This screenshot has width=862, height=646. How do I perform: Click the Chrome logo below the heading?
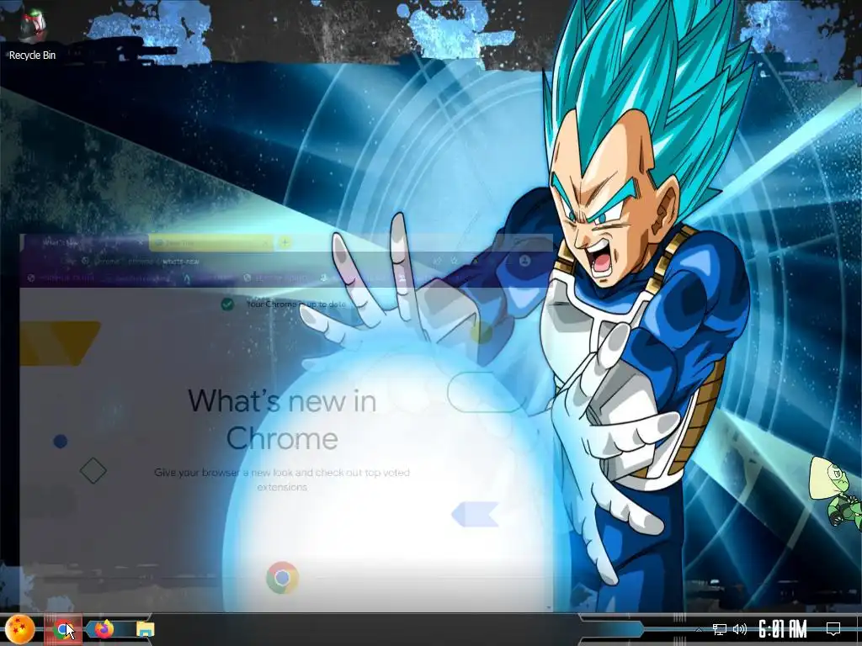coord(283,577)
